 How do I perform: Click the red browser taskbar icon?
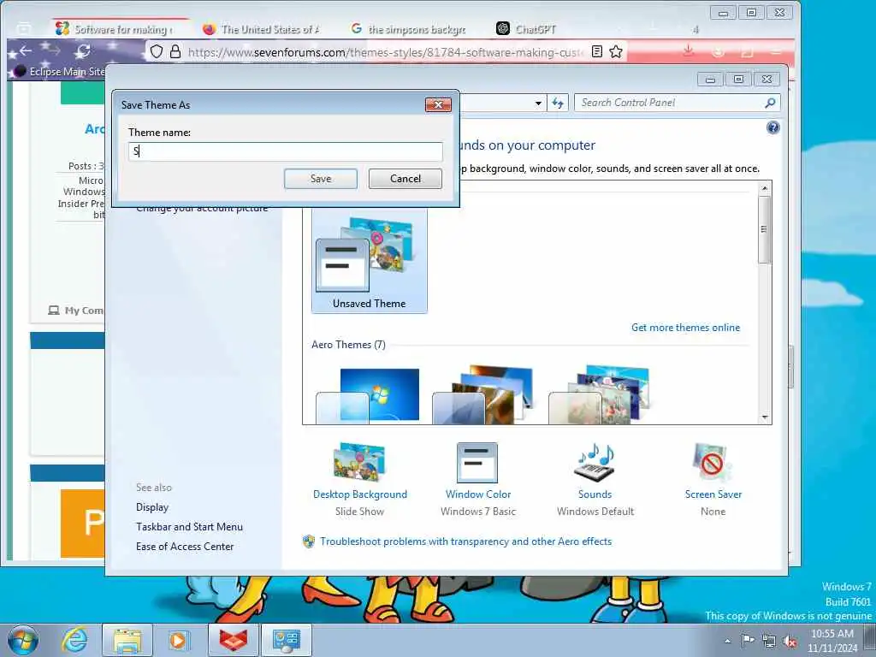[x=233, y=640]
